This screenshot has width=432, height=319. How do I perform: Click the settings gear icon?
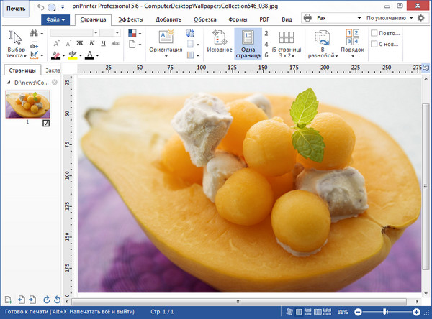tap(421, 17)
